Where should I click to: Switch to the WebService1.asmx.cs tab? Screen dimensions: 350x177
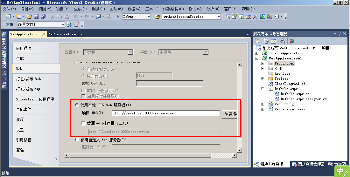pos(66,34)
